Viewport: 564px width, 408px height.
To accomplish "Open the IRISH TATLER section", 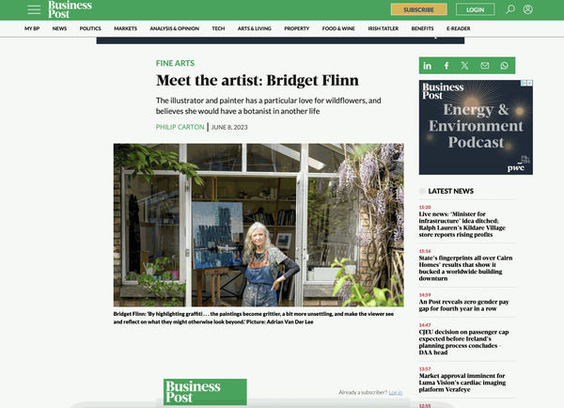I will [x=384, y=28].
